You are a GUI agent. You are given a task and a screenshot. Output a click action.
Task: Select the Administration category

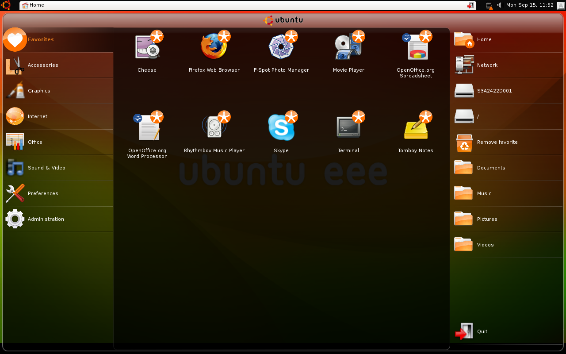click(x=58, y=219)
